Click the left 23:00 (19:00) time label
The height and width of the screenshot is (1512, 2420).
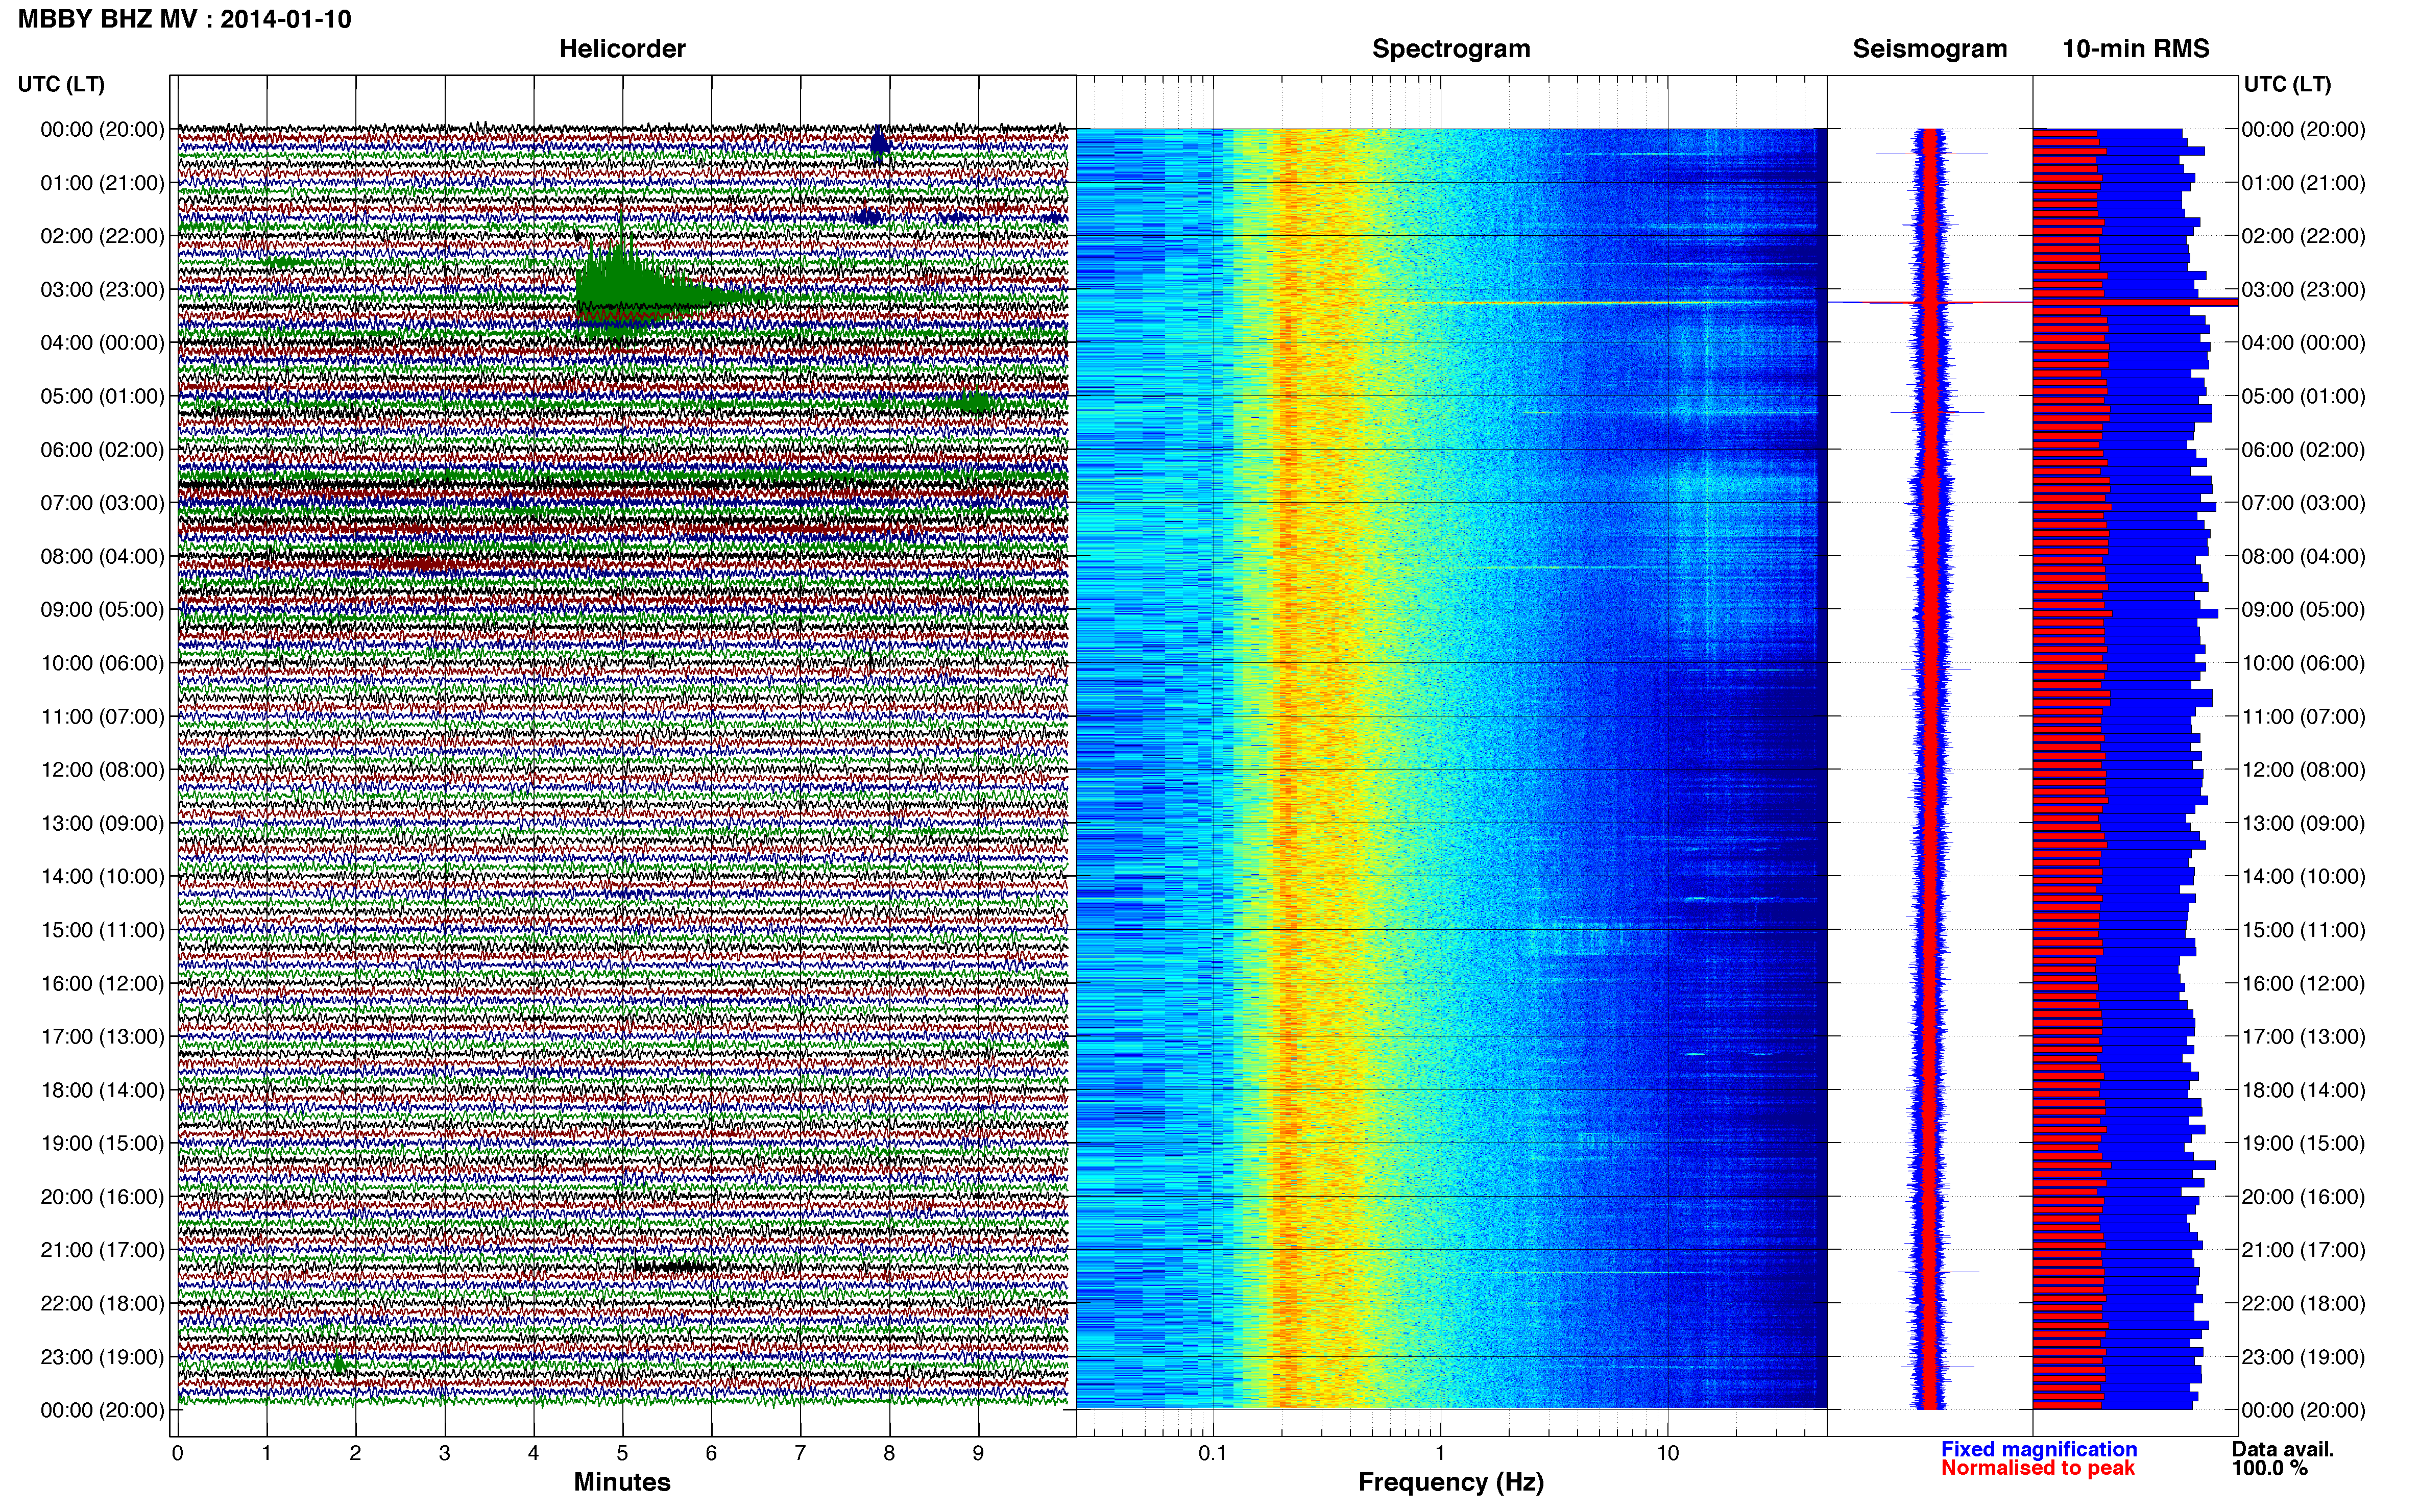point(102,1357)
